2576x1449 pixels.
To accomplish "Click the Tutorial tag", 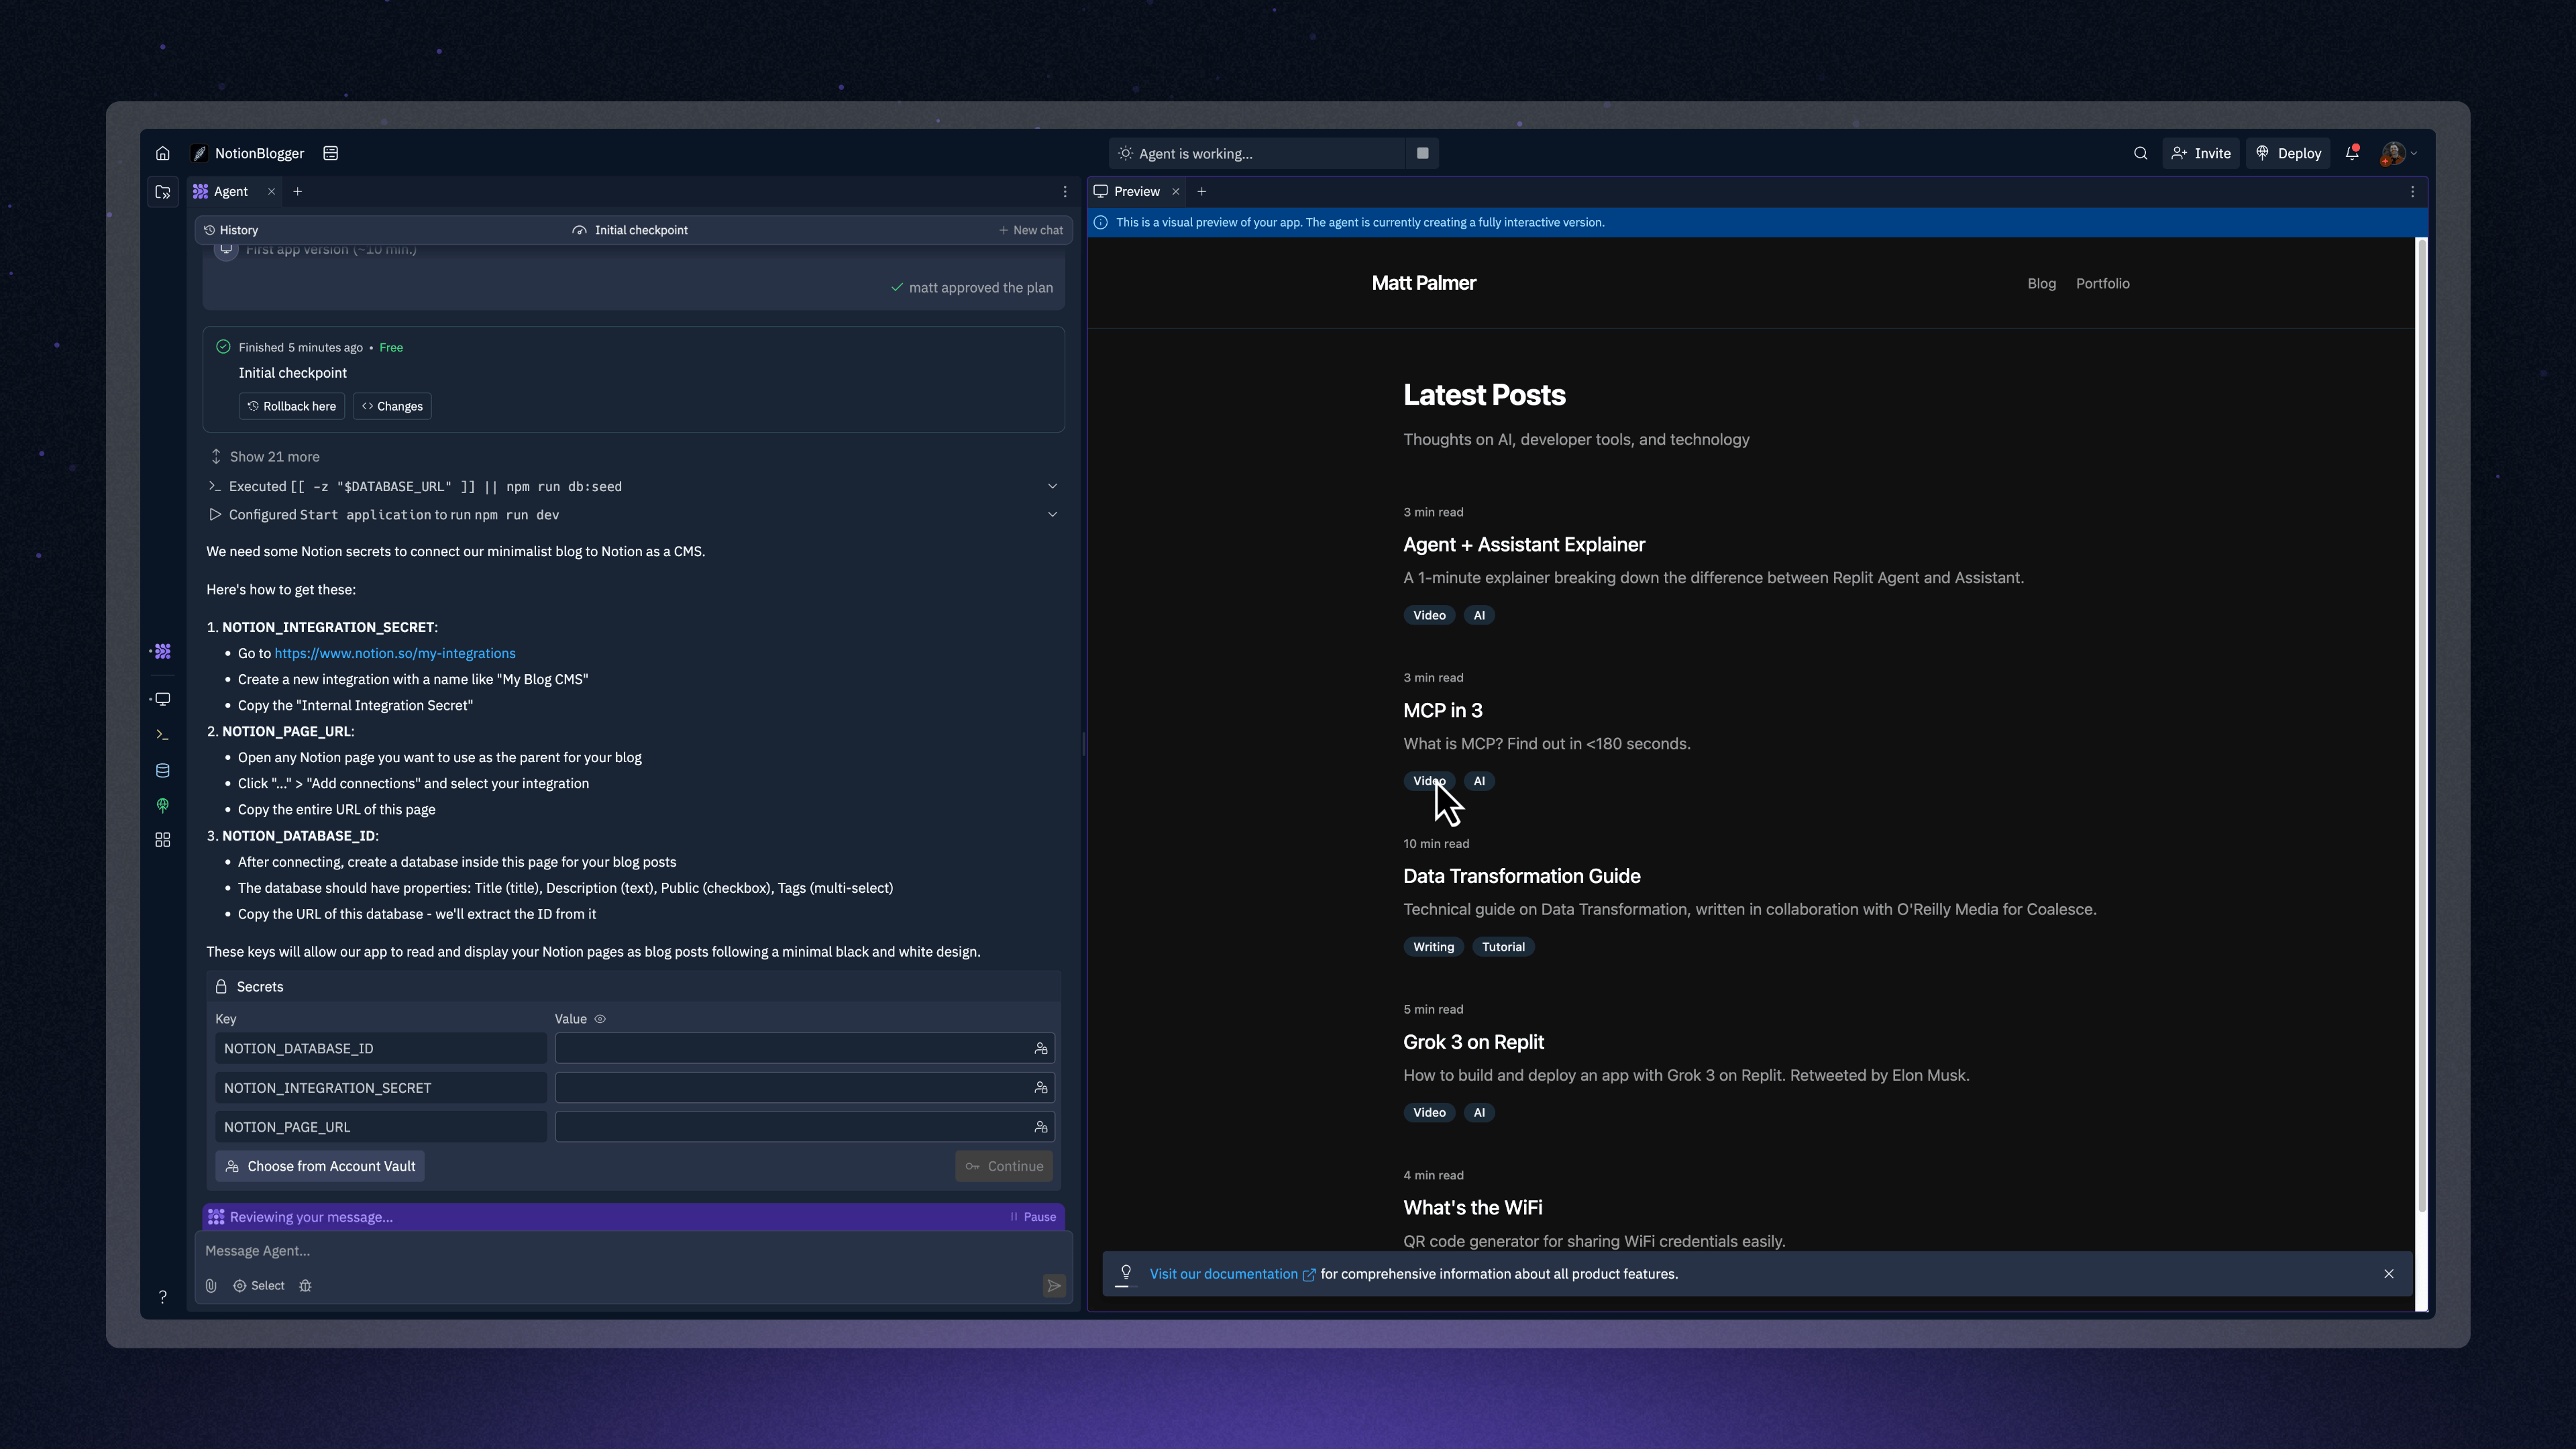I will click(1503, 947).
